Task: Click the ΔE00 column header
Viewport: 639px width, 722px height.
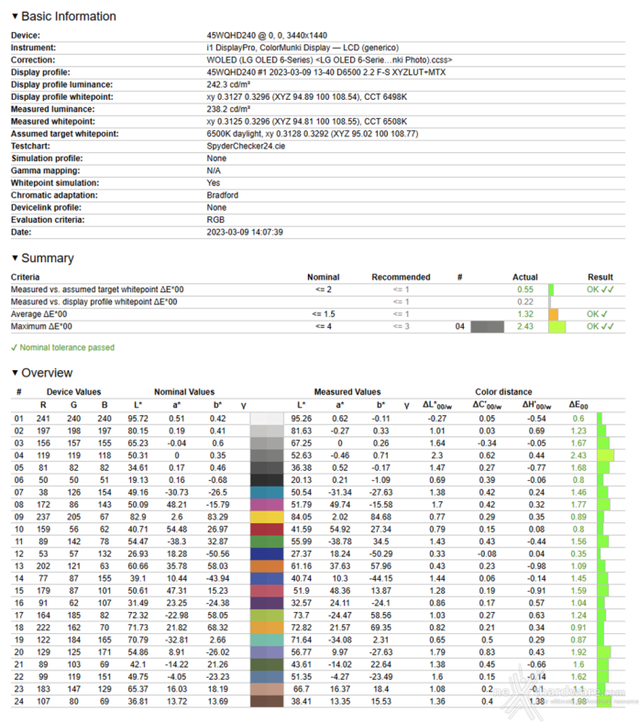Action: (x=578, y=405)
